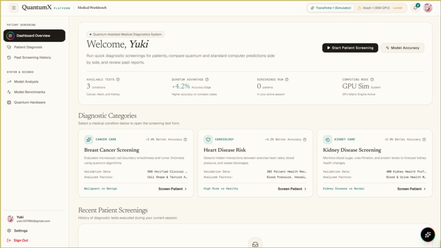Click the 303 Patient Health Rec validation value
The image size is (441, 248).
tap(287, 171)
